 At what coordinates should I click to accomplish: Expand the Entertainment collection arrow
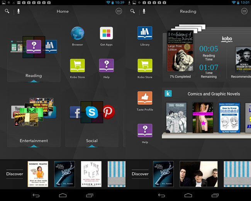point(34,146)
